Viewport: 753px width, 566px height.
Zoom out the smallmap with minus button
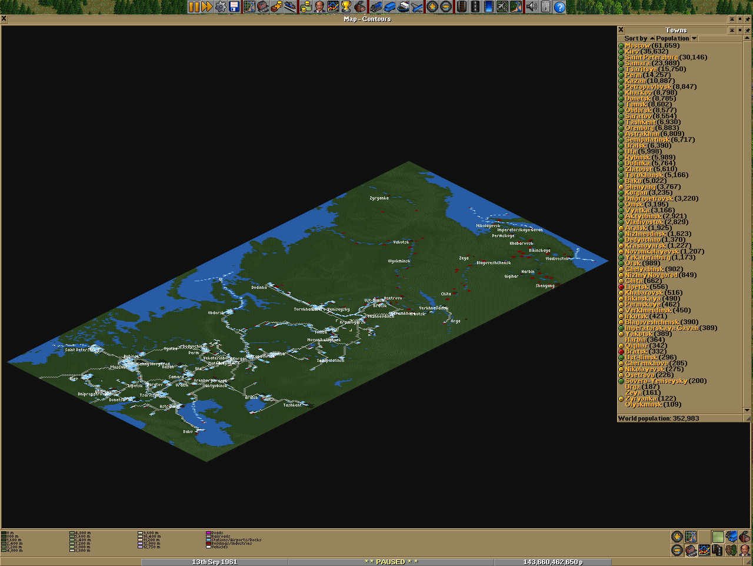point(677,550)
